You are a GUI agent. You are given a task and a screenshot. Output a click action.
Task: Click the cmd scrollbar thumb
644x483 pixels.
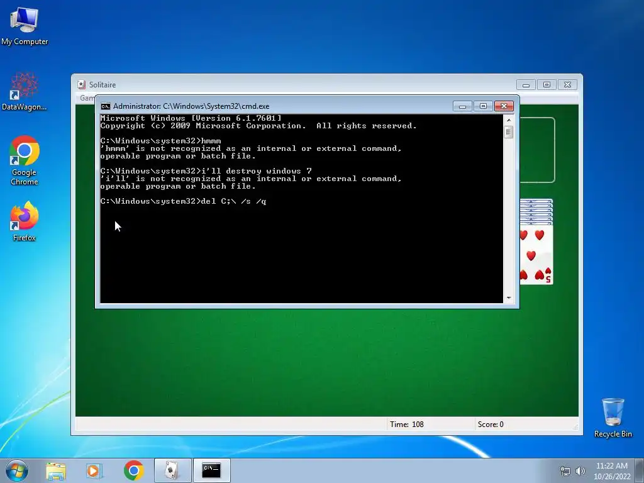(508, 132)
